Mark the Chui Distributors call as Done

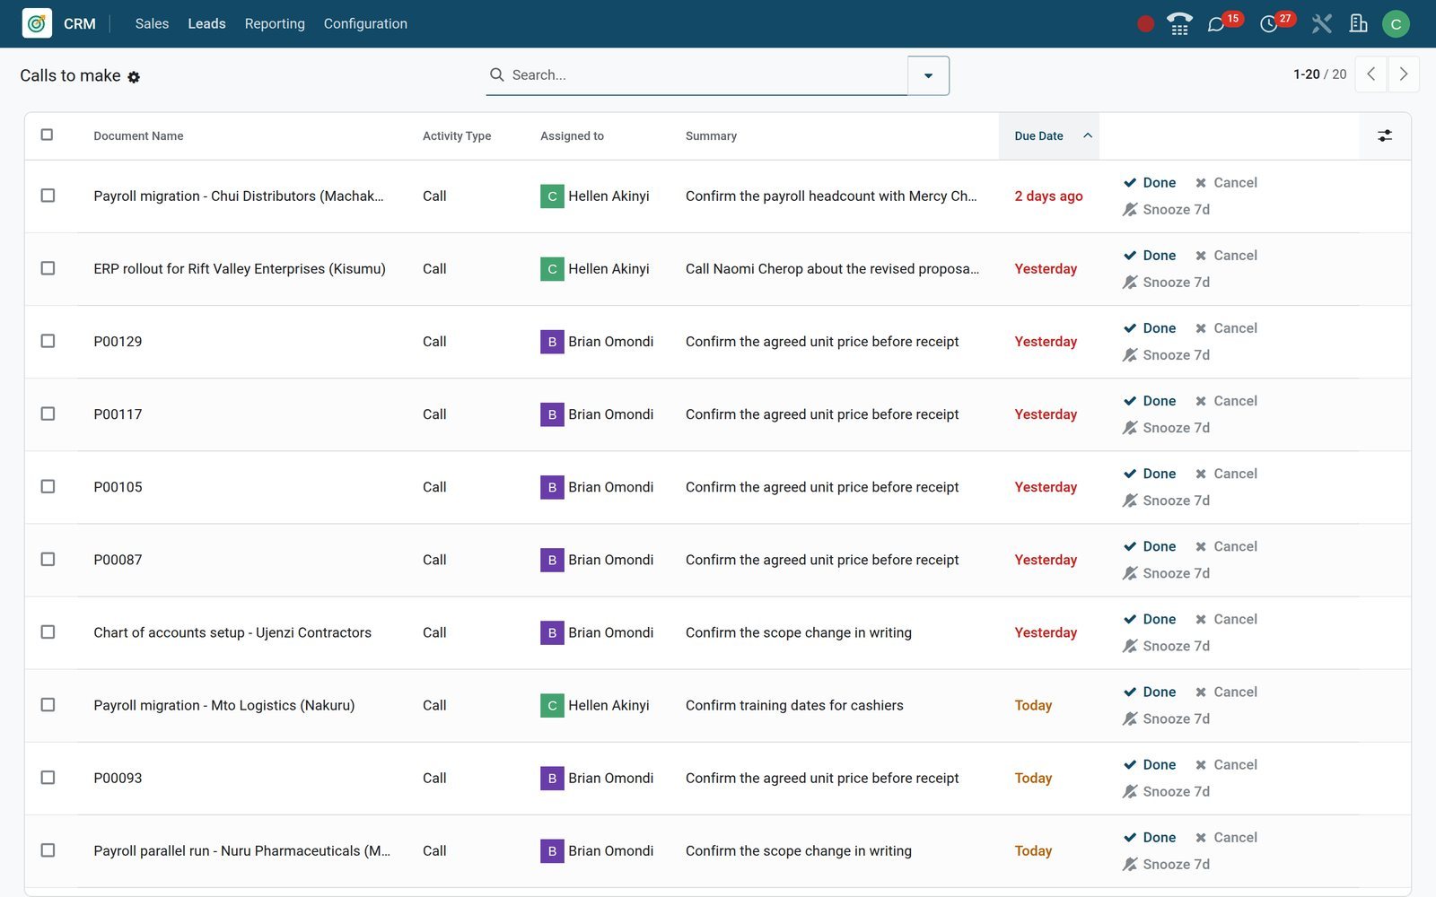tap(1150, 182)
